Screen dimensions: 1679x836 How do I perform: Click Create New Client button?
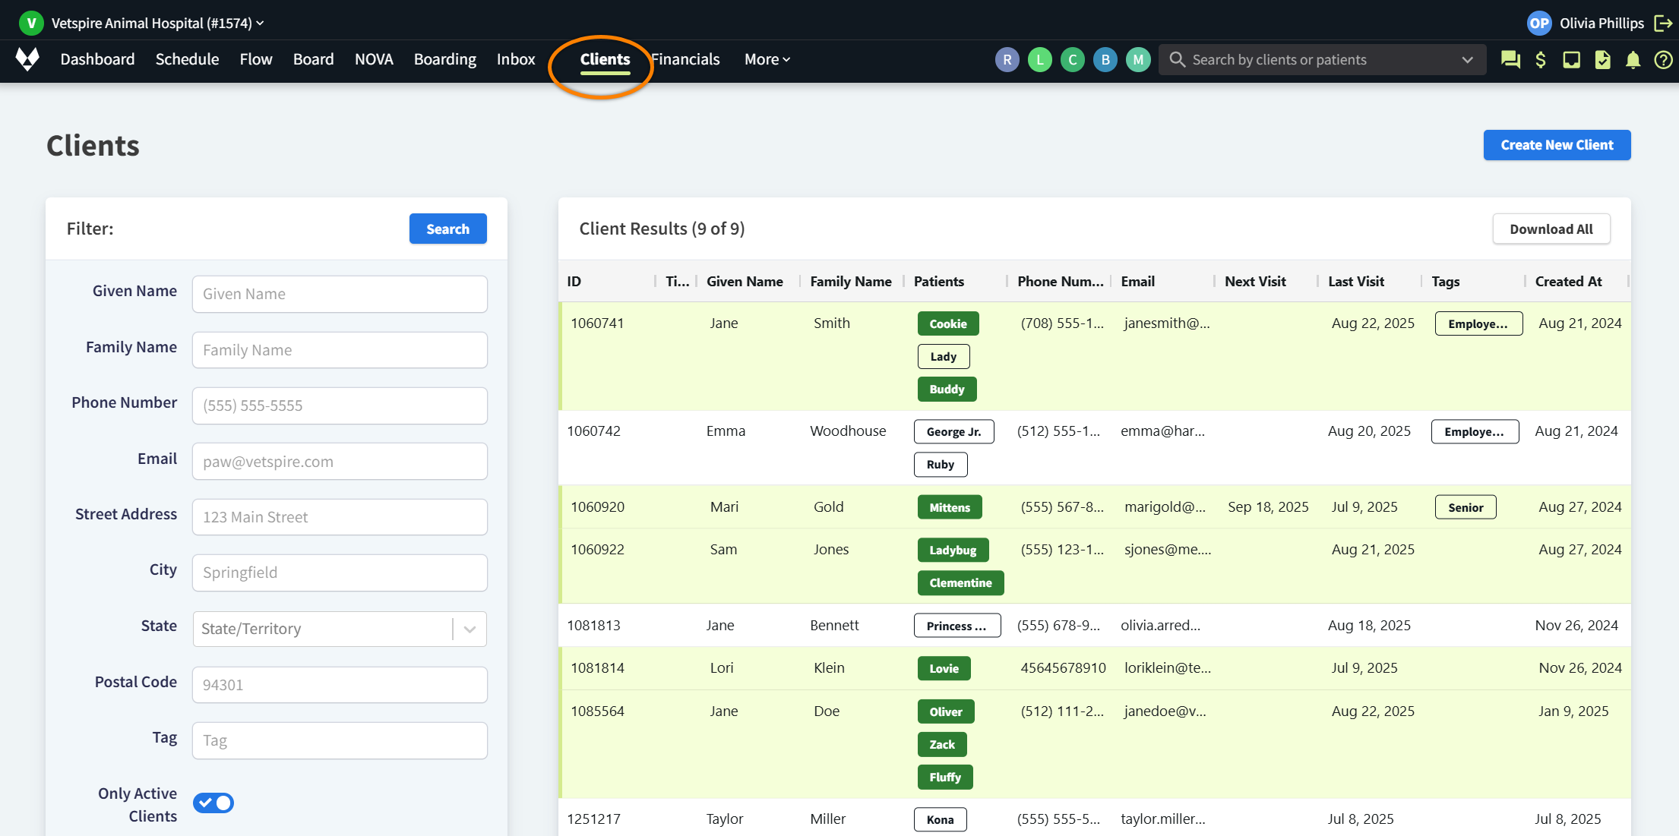pyautogui.click(x=1556, y=145)
